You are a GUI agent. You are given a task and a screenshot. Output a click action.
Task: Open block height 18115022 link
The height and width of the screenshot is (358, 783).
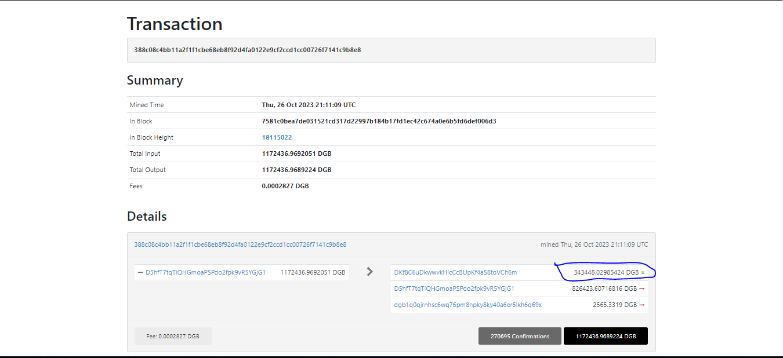(277, 137)
